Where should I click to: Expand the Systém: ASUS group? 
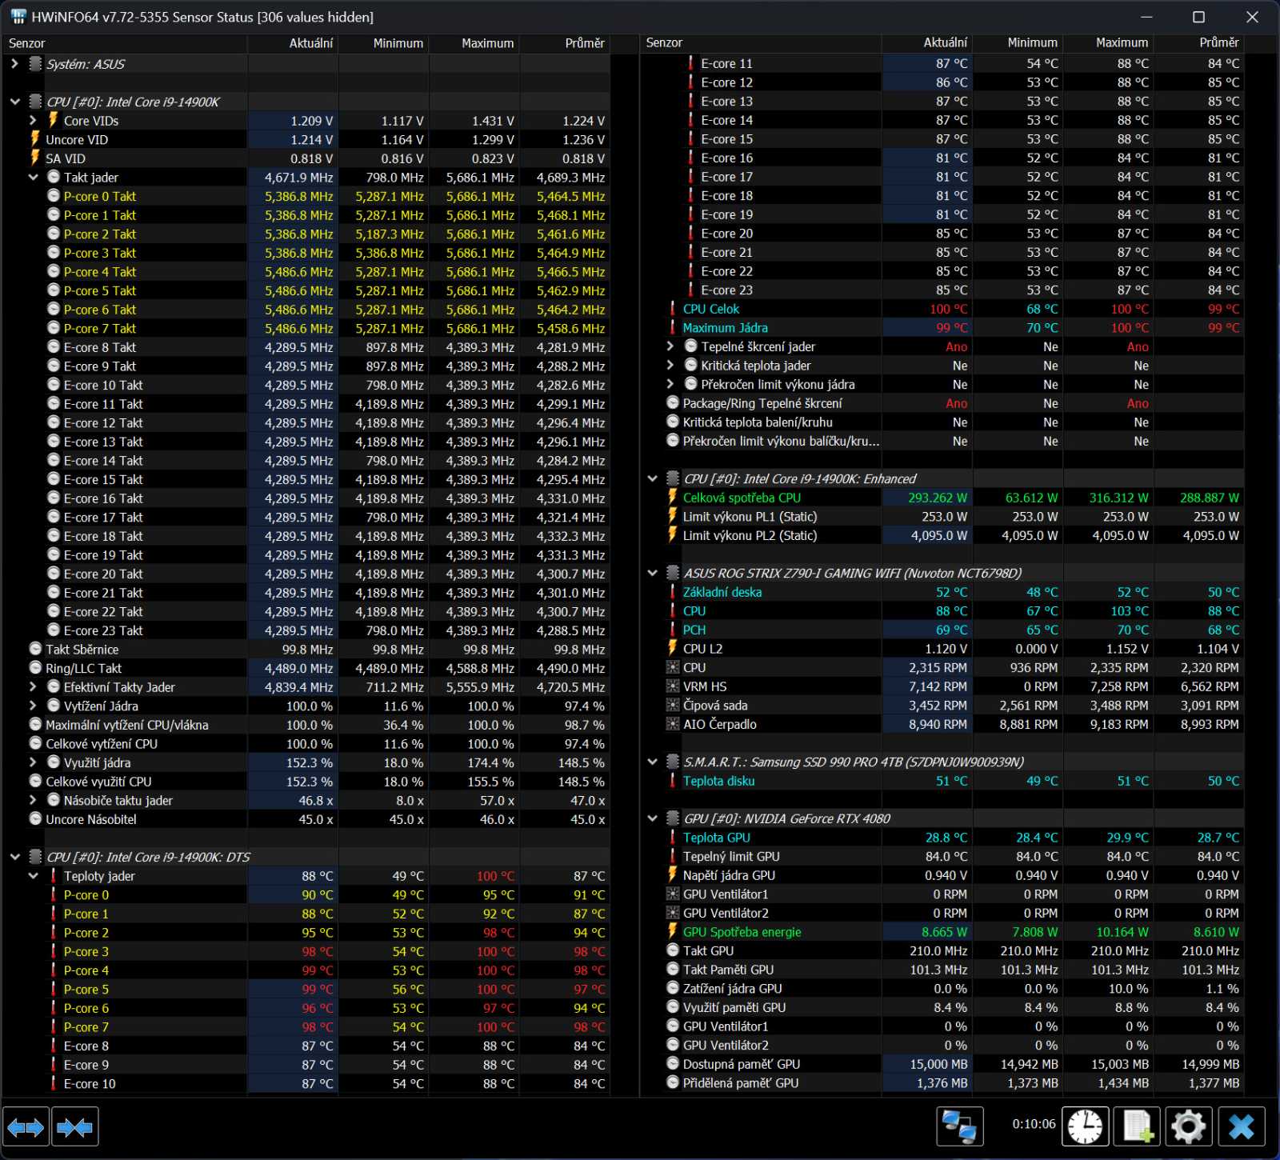pos(14,64)
